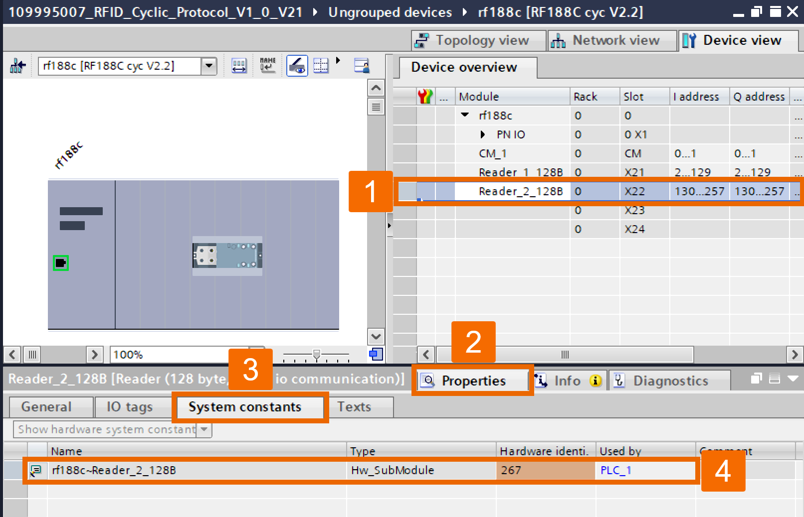This screenshot has height=517, width=804.
Task: Click the device overview horizontal scrollbar thumb
Action: tap(565, 355)
